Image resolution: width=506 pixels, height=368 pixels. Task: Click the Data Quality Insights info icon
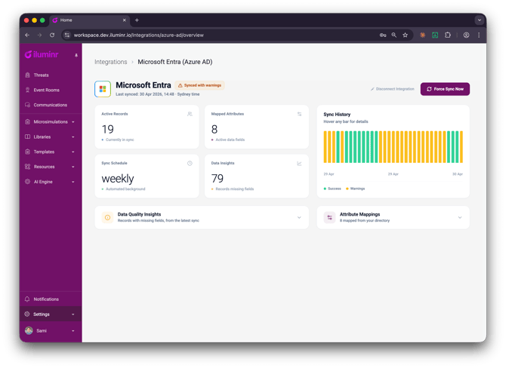click(x=107, y=218)
